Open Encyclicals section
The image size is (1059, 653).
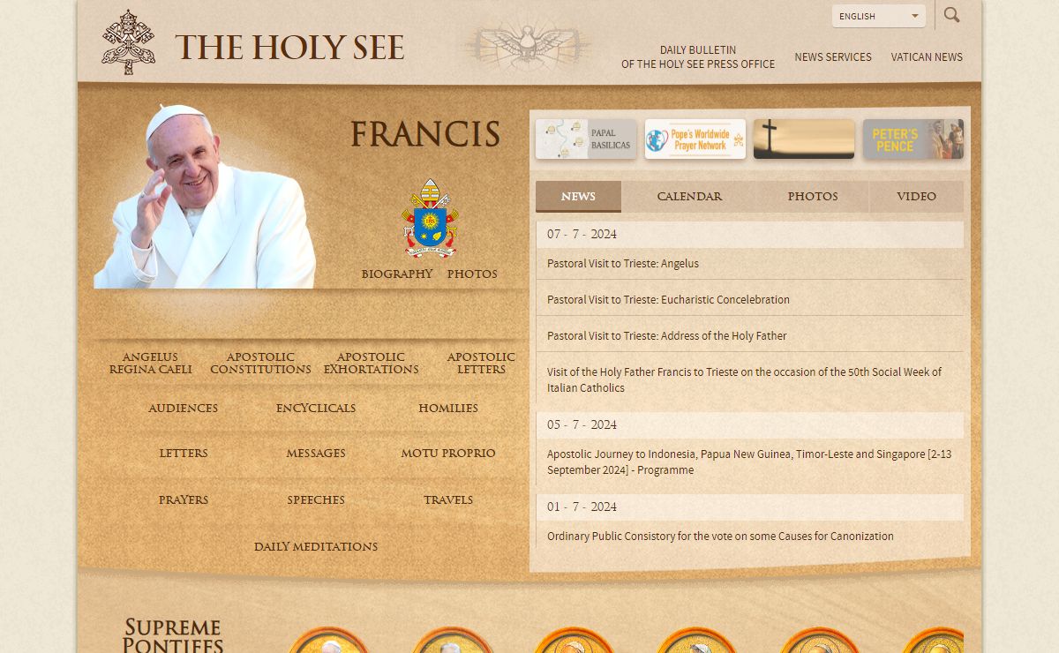[x=316, y=409]
